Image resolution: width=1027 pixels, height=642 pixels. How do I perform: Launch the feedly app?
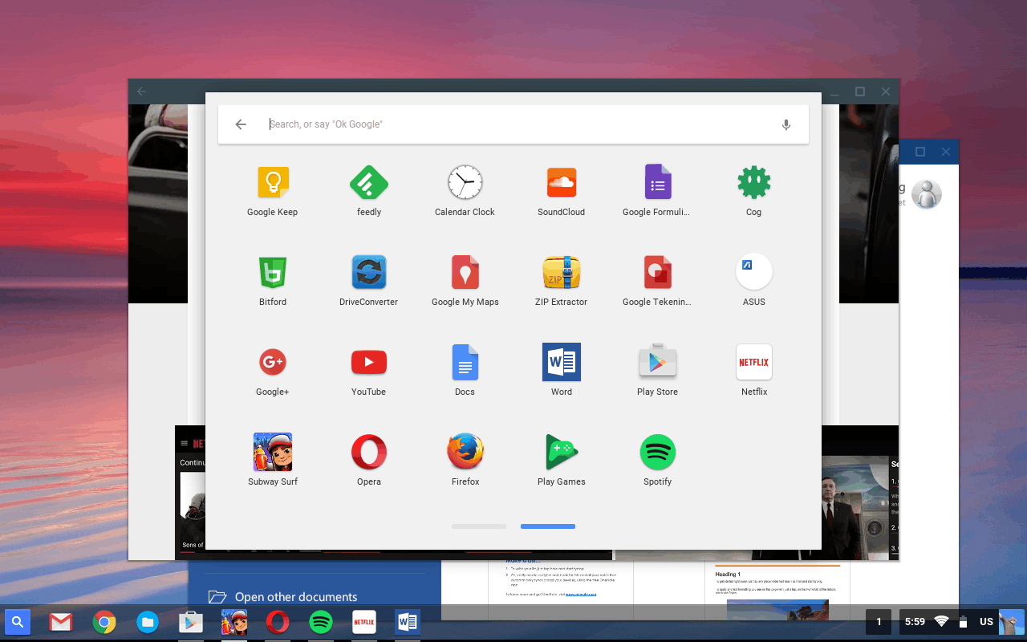tap(369, 183)
